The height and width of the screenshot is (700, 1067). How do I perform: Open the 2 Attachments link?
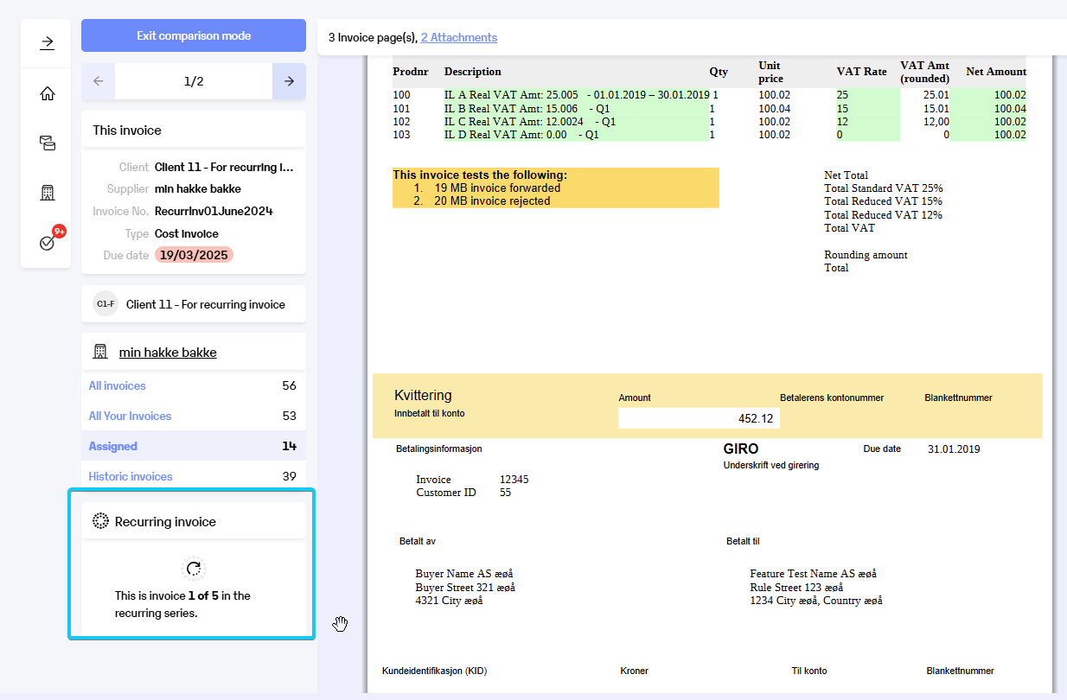pos(458,37)
